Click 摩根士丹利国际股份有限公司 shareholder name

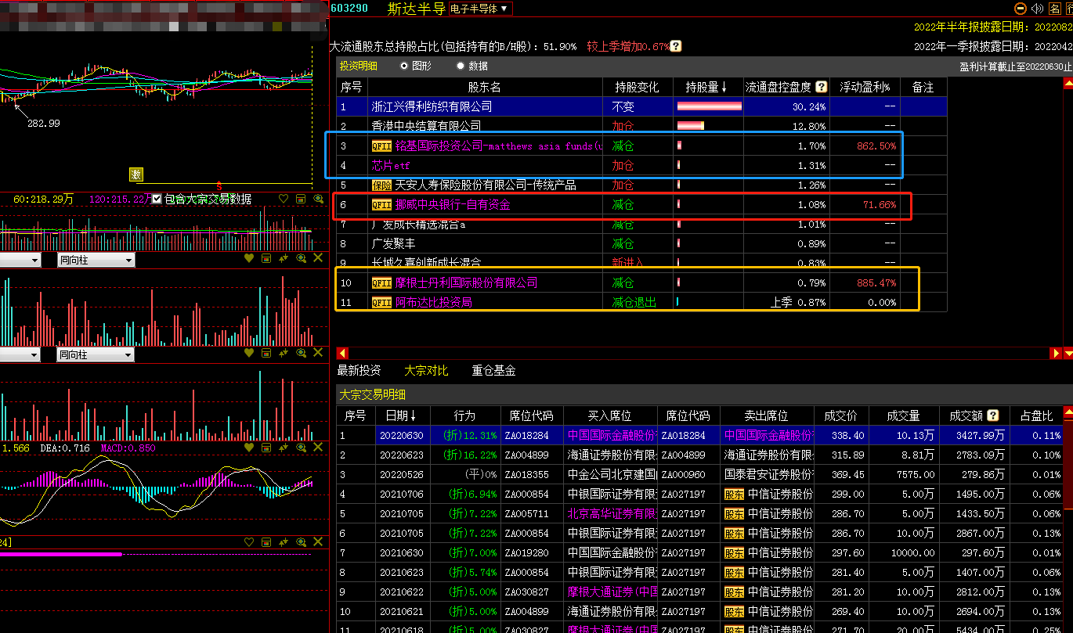click(466, 282)
